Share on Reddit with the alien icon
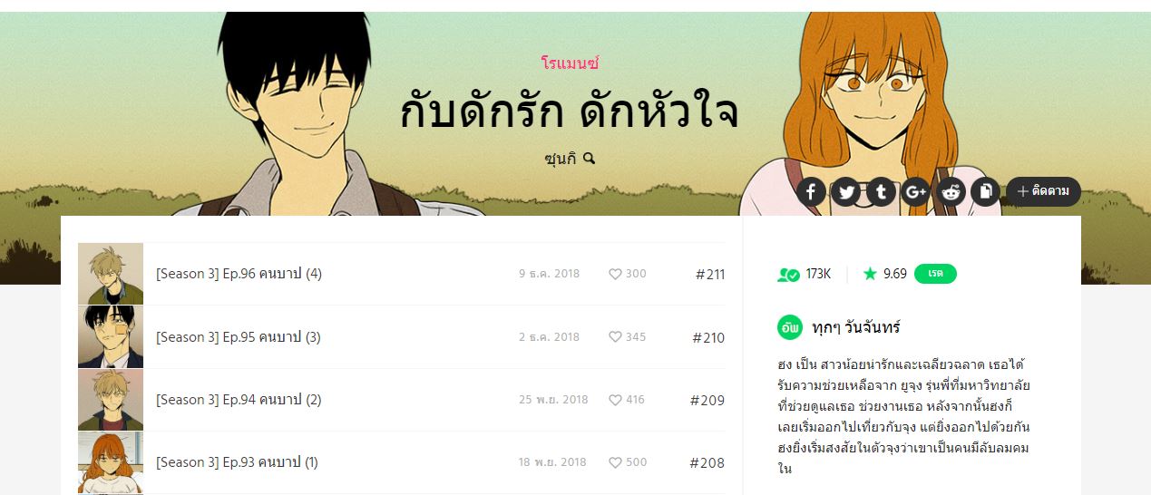 pos(951,191)
